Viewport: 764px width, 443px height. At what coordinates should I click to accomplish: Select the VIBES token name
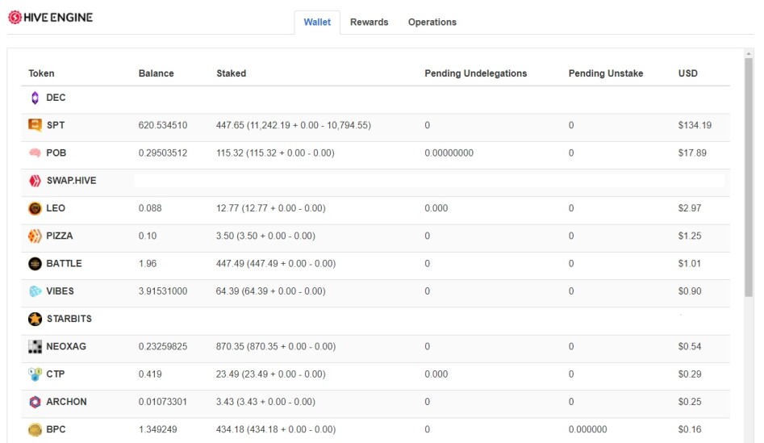tap(60, 291)
